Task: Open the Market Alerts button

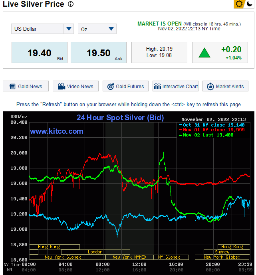Action: (x=226, y=86)
